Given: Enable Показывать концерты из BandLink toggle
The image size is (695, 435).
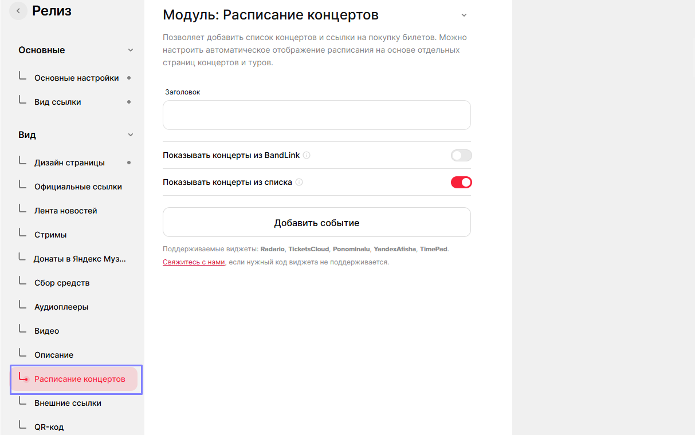Looking at the screenshot, I should coord(461,155).
